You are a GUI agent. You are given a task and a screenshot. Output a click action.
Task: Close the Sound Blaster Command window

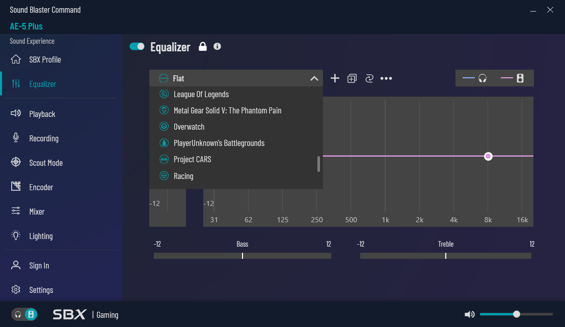coord(550,10)
